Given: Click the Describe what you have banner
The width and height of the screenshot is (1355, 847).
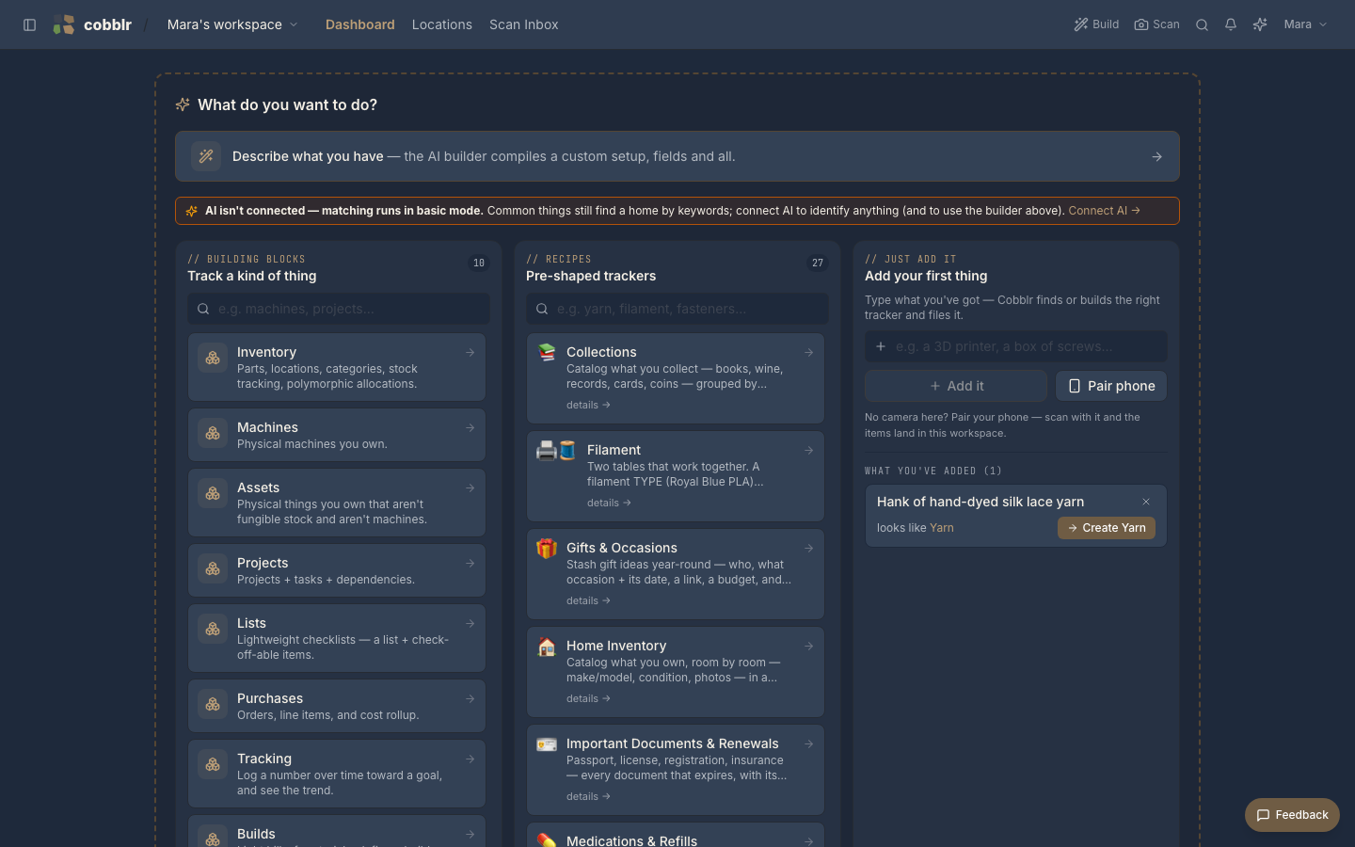Looking at the screenshot, I should (677, 156).
